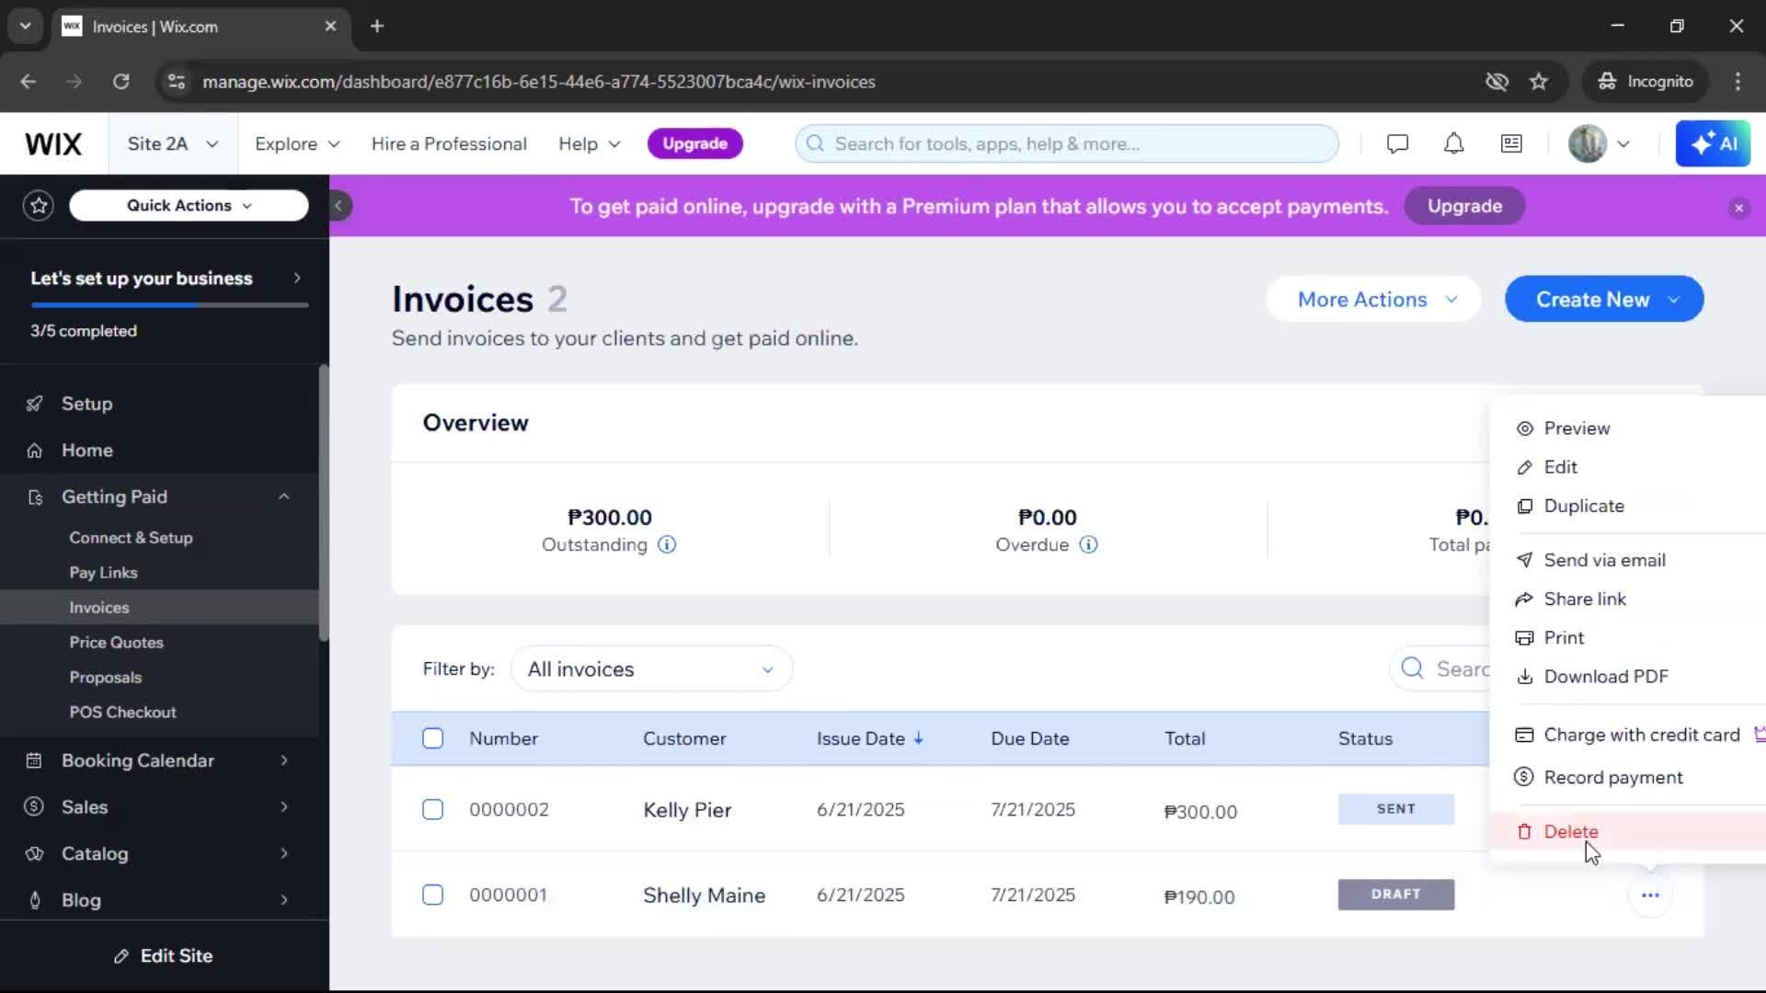Open the Create New dropdown
Screen dimensions: 1766x993
[x=1604, y=299]
